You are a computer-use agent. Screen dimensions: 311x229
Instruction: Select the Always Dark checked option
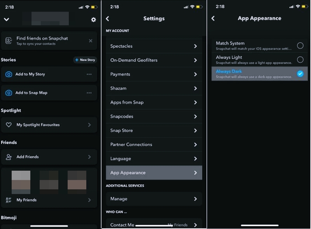pyautogui.click(x=259, y=73)
